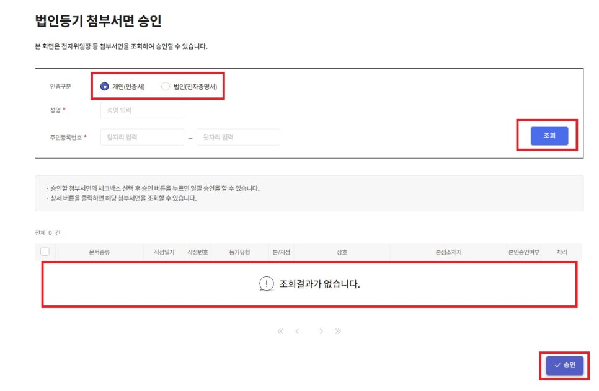Viewport: 599px width, 391px height.
Task: Go to previous page with left chevron
Action: click(297, 331)
